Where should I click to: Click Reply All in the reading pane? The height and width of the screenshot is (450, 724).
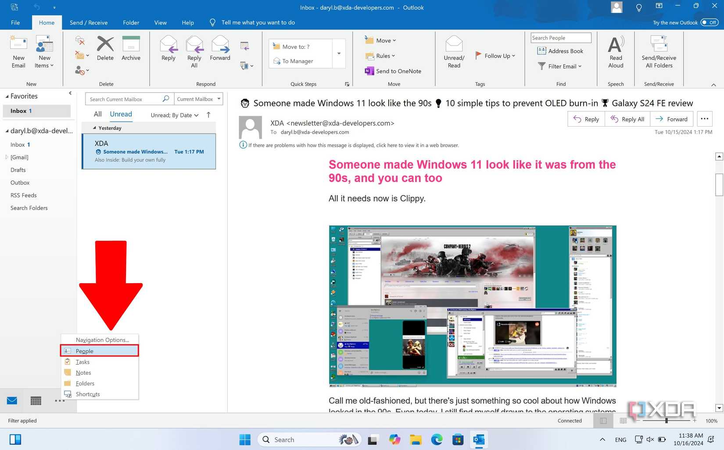pos(627,119)
